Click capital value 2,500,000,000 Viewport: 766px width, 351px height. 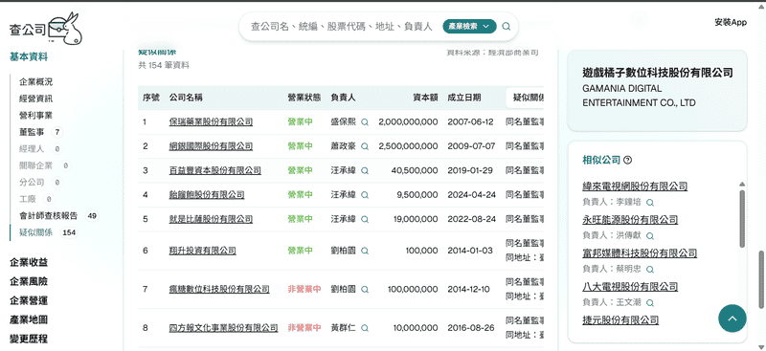pos(409,146)
